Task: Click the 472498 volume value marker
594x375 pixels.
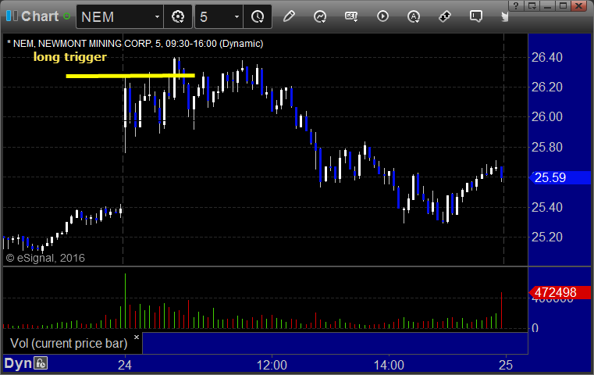Action: [x=560, y=292]
